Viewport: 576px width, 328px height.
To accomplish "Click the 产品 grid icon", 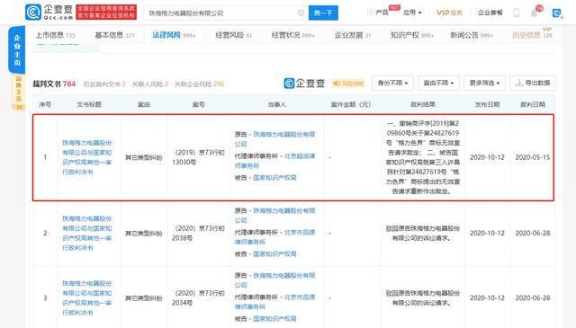I will point(370,13).
